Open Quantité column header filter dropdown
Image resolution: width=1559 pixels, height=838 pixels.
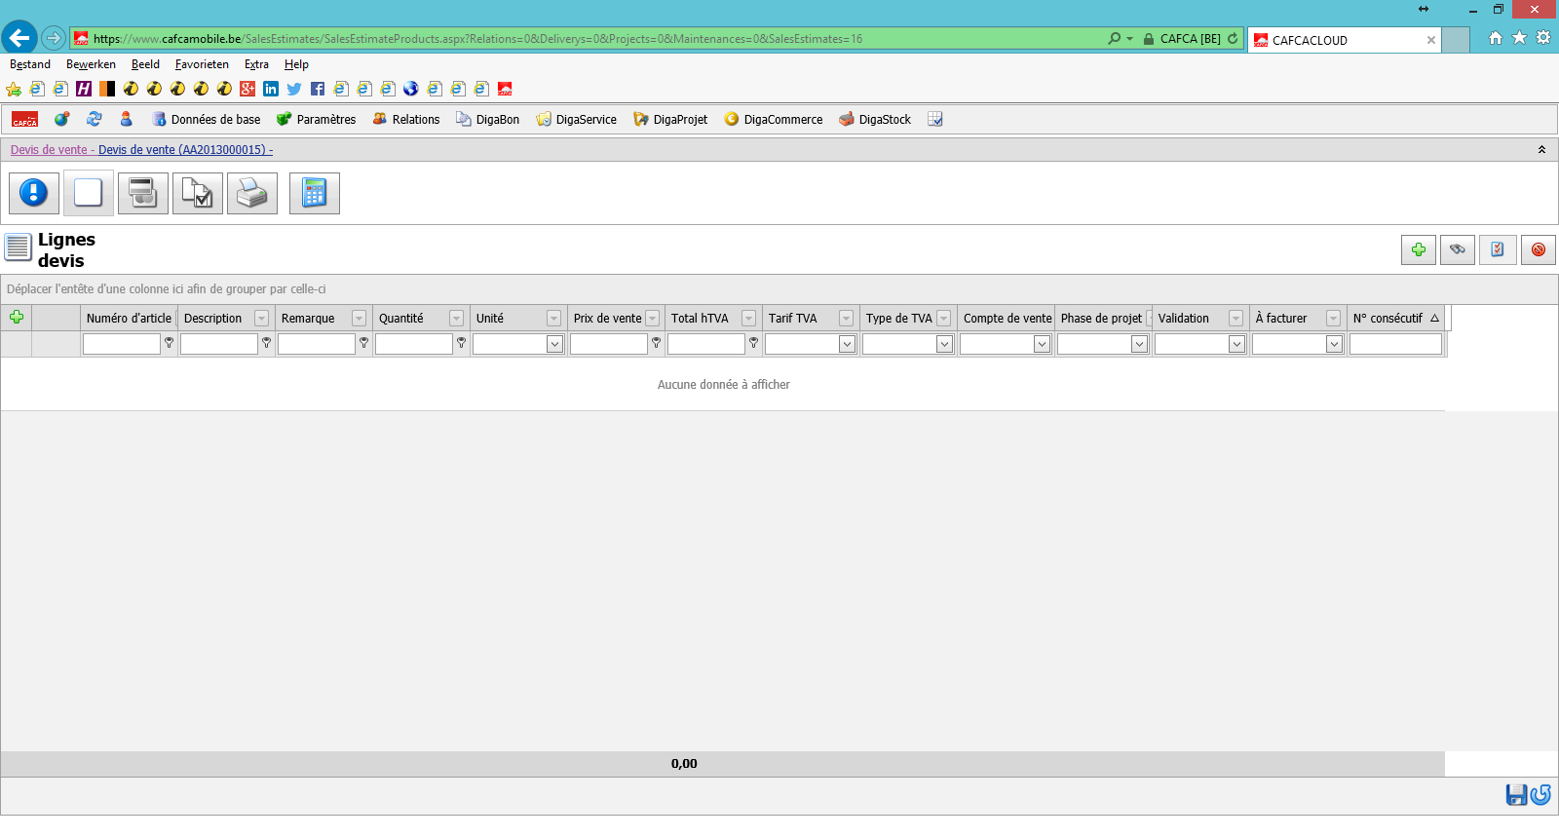click(456, 319)
